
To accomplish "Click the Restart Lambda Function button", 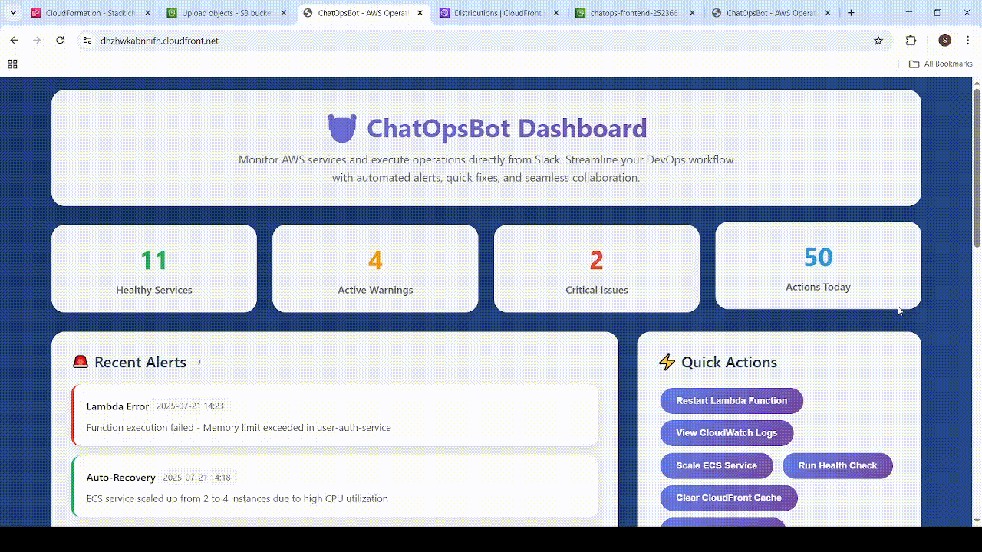I will tap(731, 400).
